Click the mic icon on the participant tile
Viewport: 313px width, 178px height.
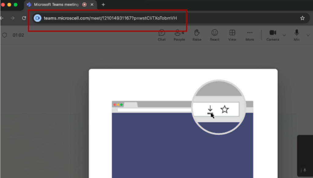tap(305, 170)
